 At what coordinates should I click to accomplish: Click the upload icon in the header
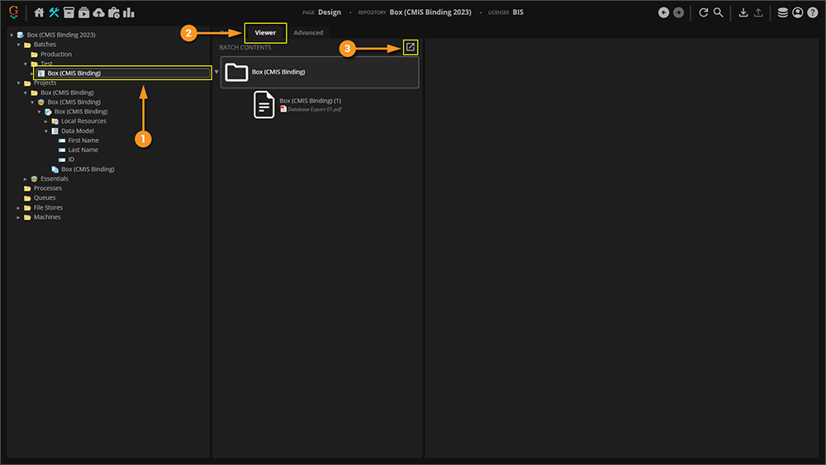coord(758,12)
